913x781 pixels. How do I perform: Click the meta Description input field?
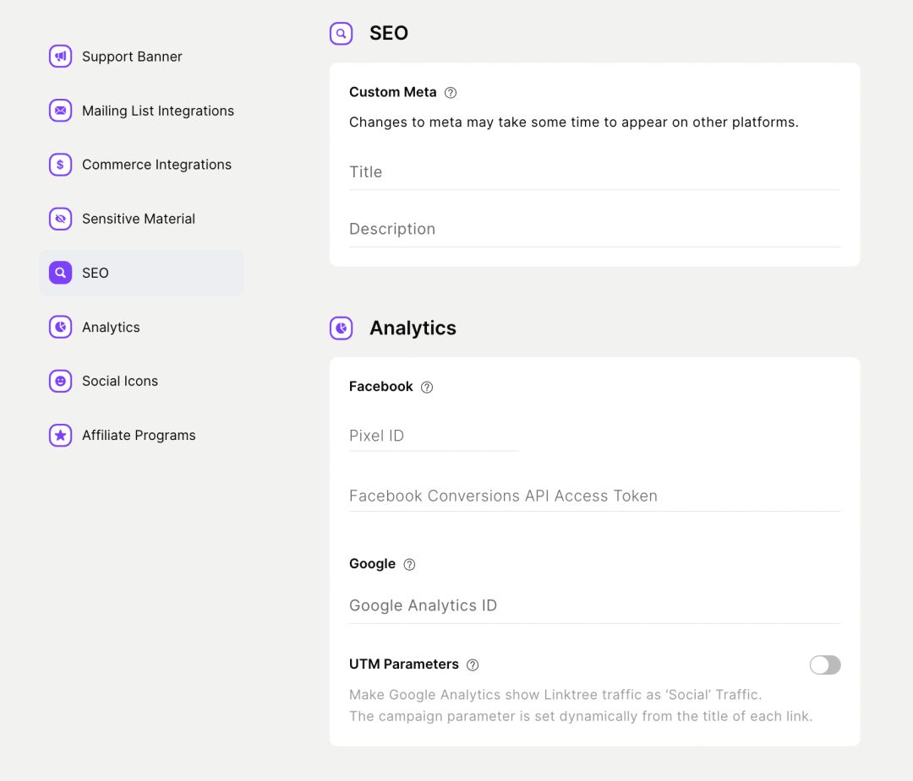pyautogui.click(x=594, y=229)
